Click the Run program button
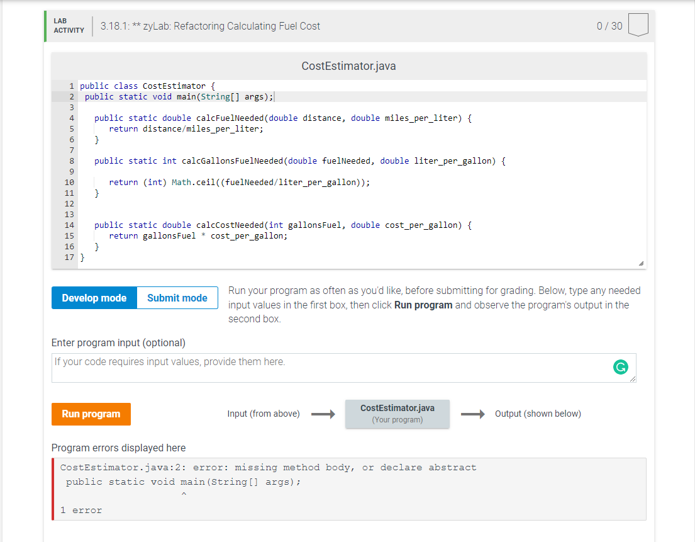 tap(91, 414)
